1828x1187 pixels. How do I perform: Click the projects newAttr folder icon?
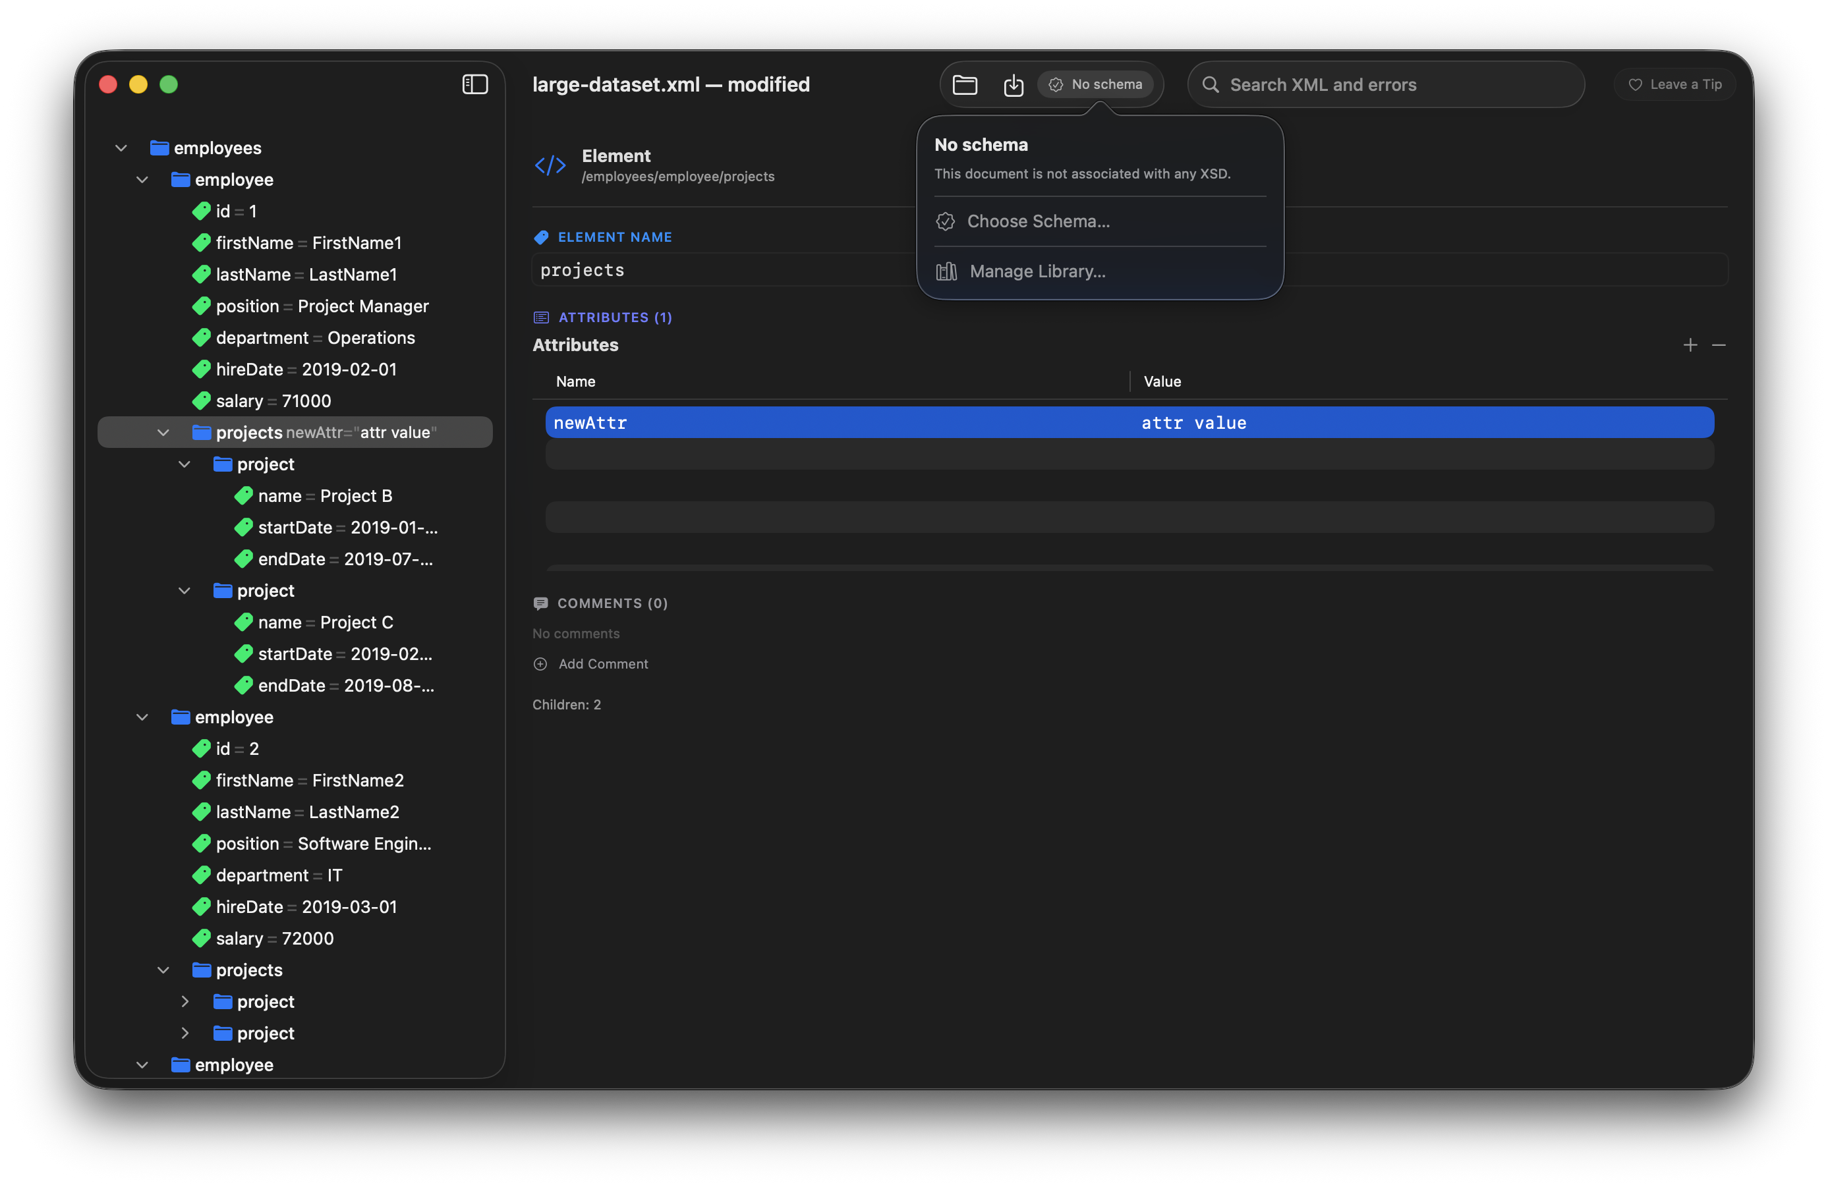(201, 432)
